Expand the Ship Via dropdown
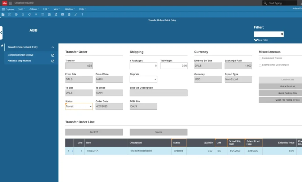Screen dimensions: 302x182 point(155,80)
